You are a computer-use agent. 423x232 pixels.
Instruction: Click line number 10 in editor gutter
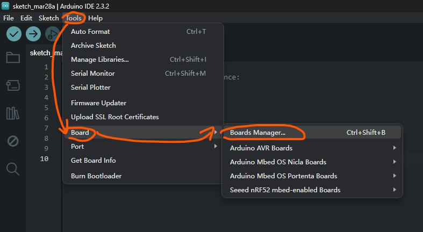(45, 158)
